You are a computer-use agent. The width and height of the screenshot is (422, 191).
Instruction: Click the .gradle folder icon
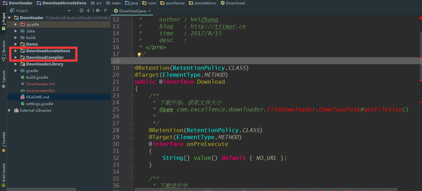coord(23,24)
